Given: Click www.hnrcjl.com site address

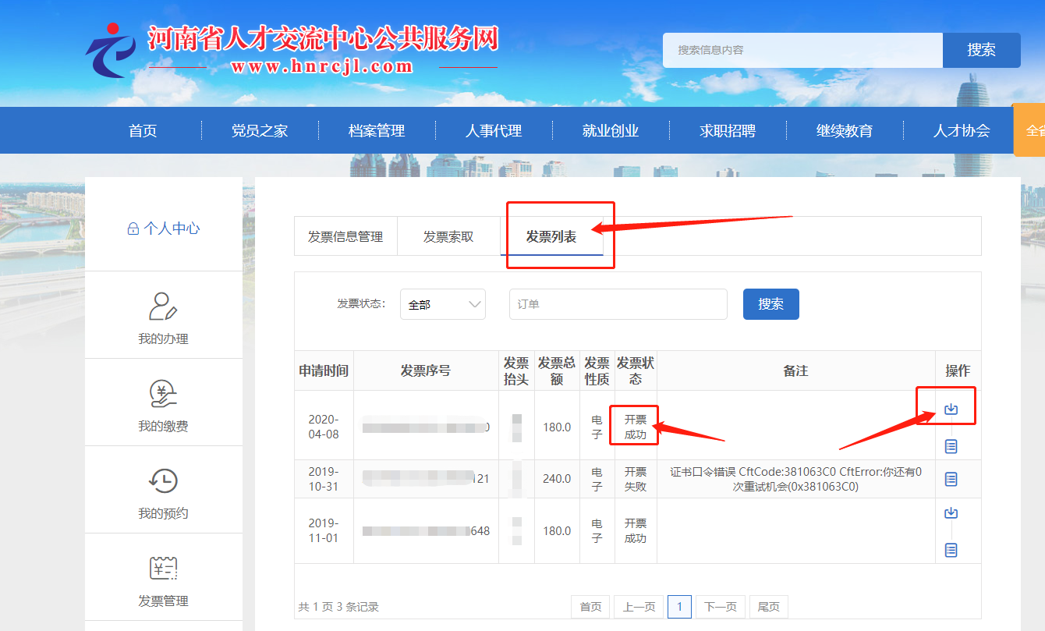Looking at the screenshot, I should pos(322,67).
